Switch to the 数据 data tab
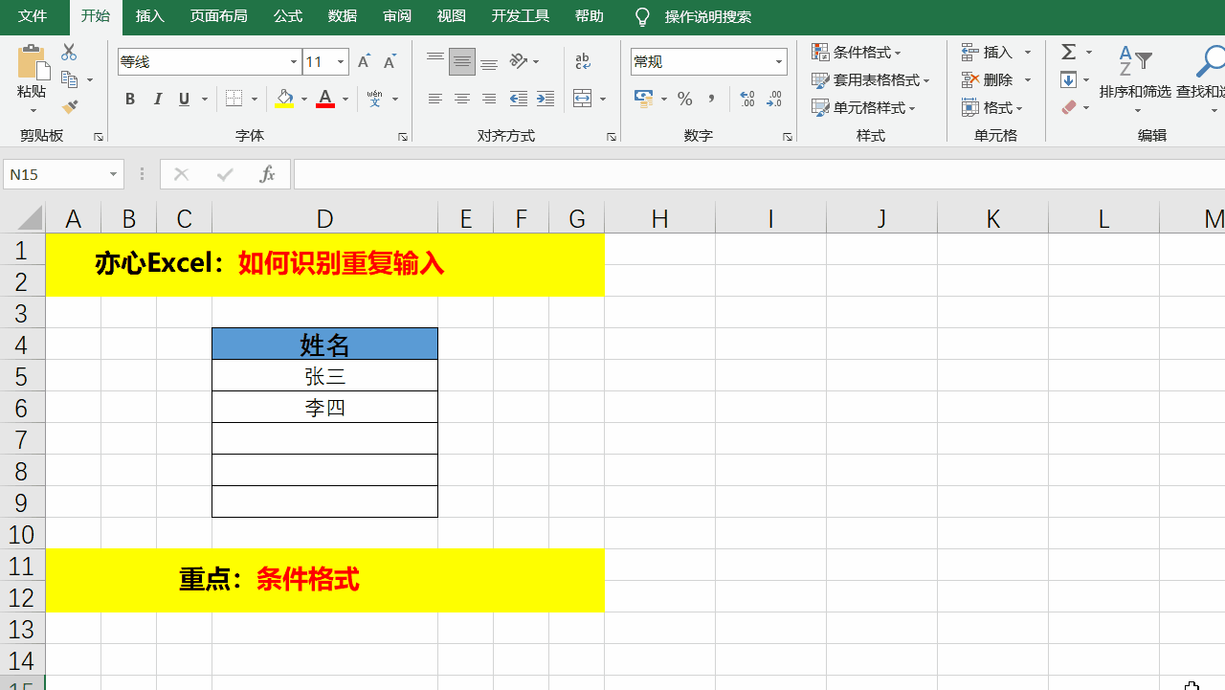Image resolution: width=1225 pixels, height=690 pixels. (x=343, y=16)
